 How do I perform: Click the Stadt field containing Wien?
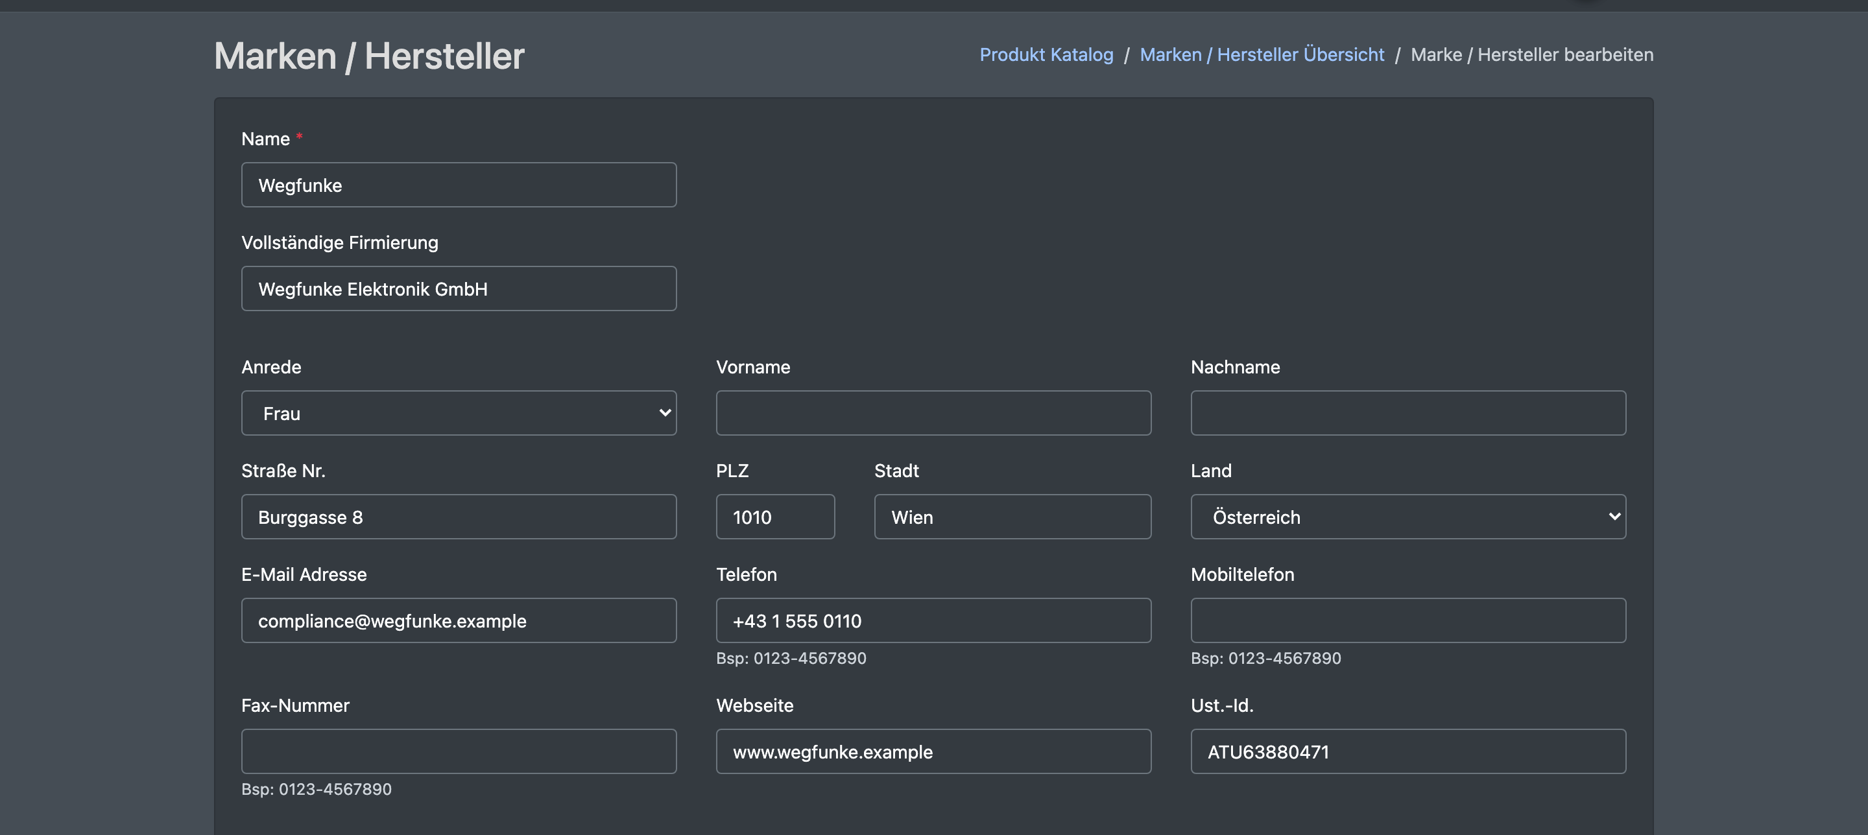pyautogui.click(x=1012, y=517)
